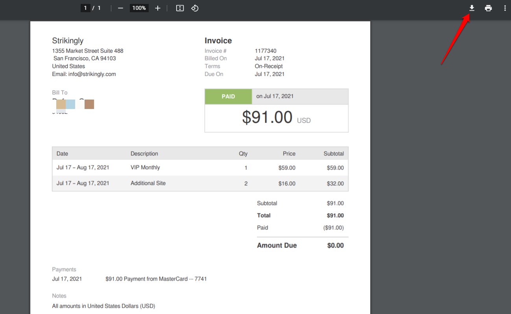Click the large $91.00 amount
The height and width of the screenshot is (314, 511).
point(267,117)
